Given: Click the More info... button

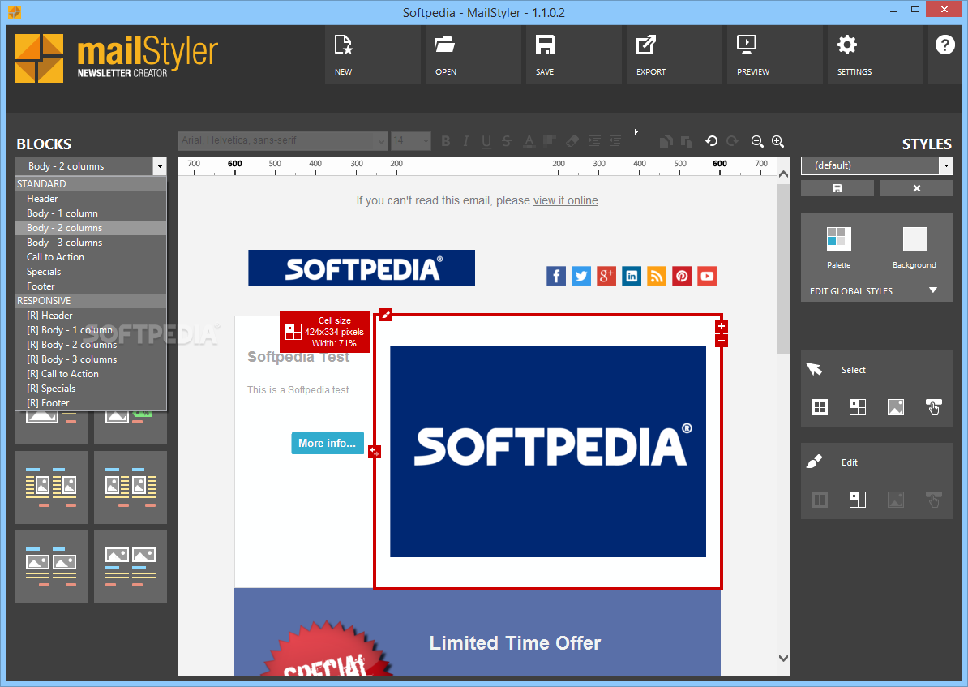Looking at the screenshot, I should 328,443.
